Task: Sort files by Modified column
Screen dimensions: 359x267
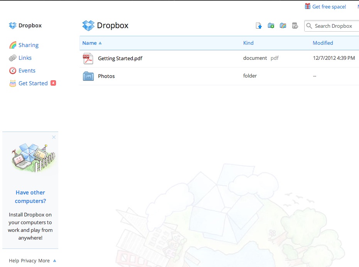Action: 323,43
